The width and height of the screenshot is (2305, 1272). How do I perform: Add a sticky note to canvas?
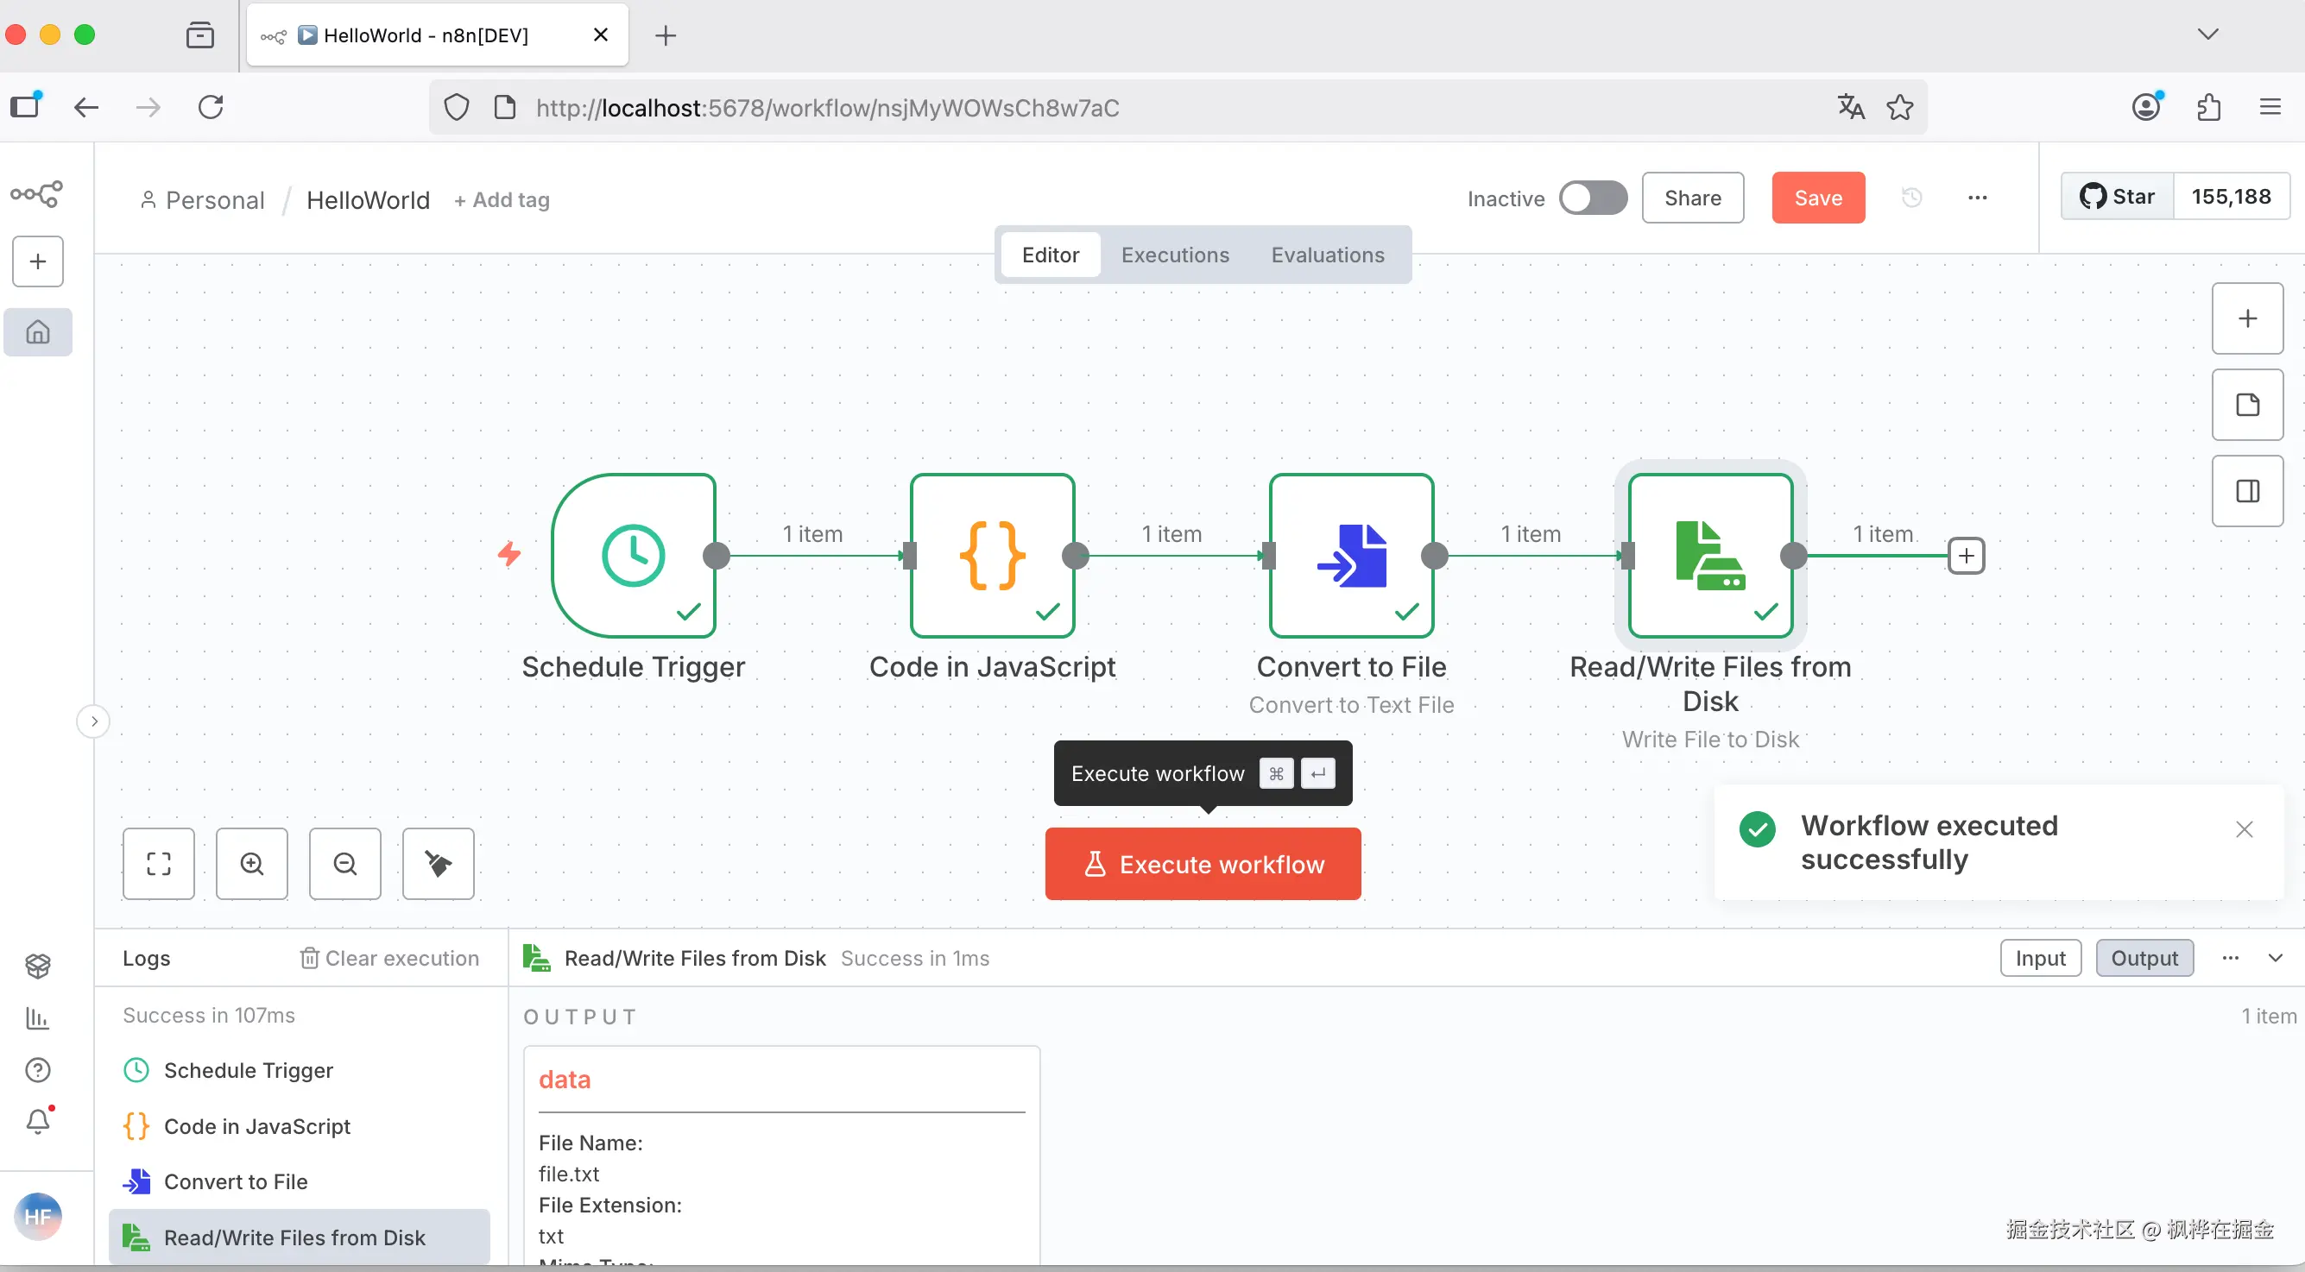2247,405
